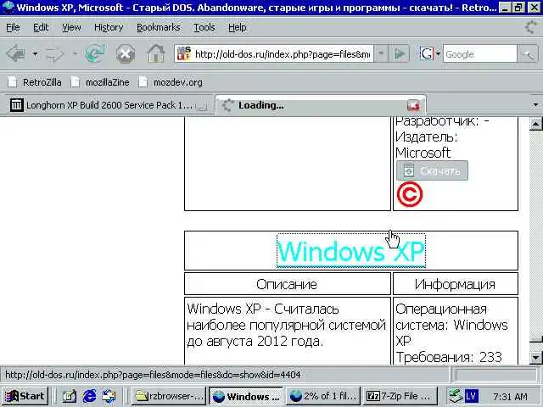Viewport: 543px width, 407px height.
Task: Open the History menu
Action: point(109,27)
